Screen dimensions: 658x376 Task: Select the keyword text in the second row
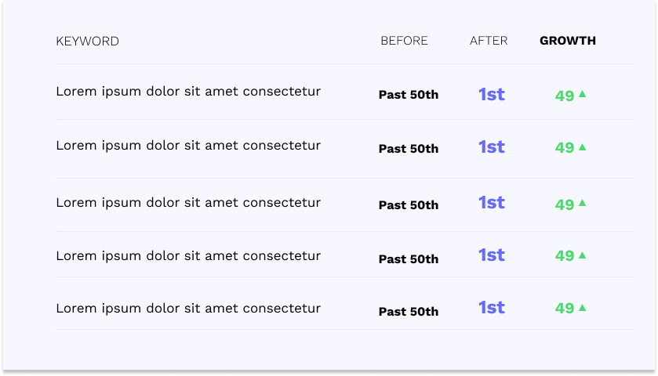[188, 145]
